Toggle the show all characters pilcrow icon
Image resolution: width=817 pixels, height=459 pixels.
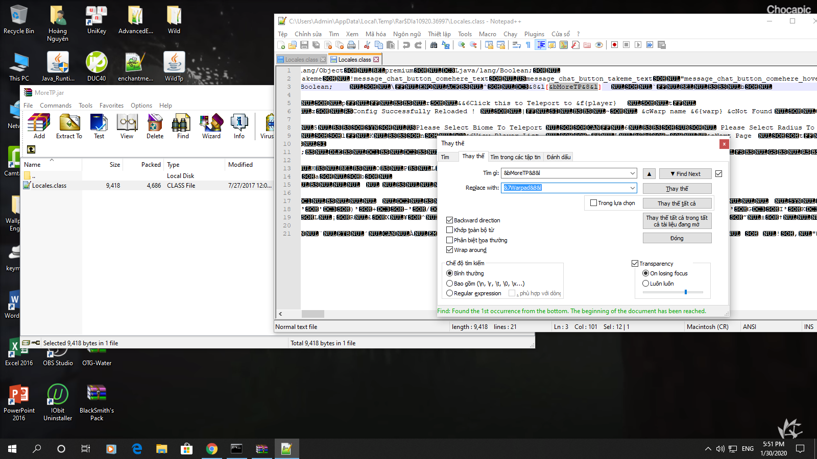(528, 45)
